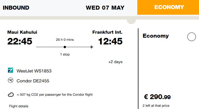Click the 12:45 arrival time
The width and height of the screenshot is (199, 109).
110,41
